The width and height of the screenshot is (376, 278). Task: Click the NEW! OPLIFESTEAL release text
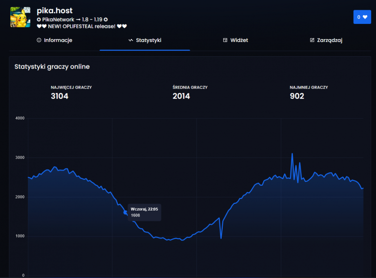coord(82,26)
